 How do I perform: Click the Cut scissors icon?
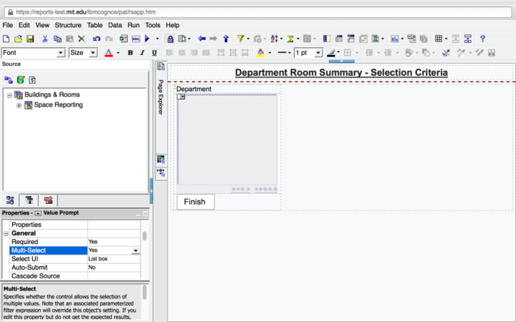point(44,39)
